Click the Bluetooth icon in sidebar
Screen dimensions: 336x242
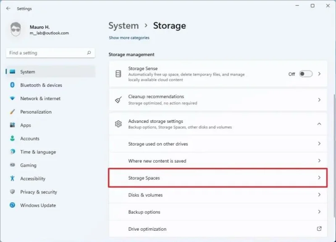point(13,85)
